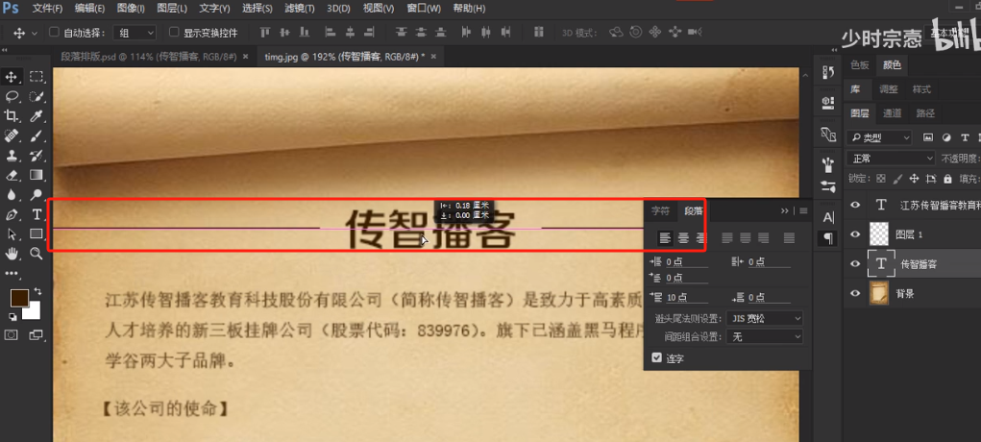Select the 背景 layer thumbnail
Screen dimensions: 981x442
[880, 293]
